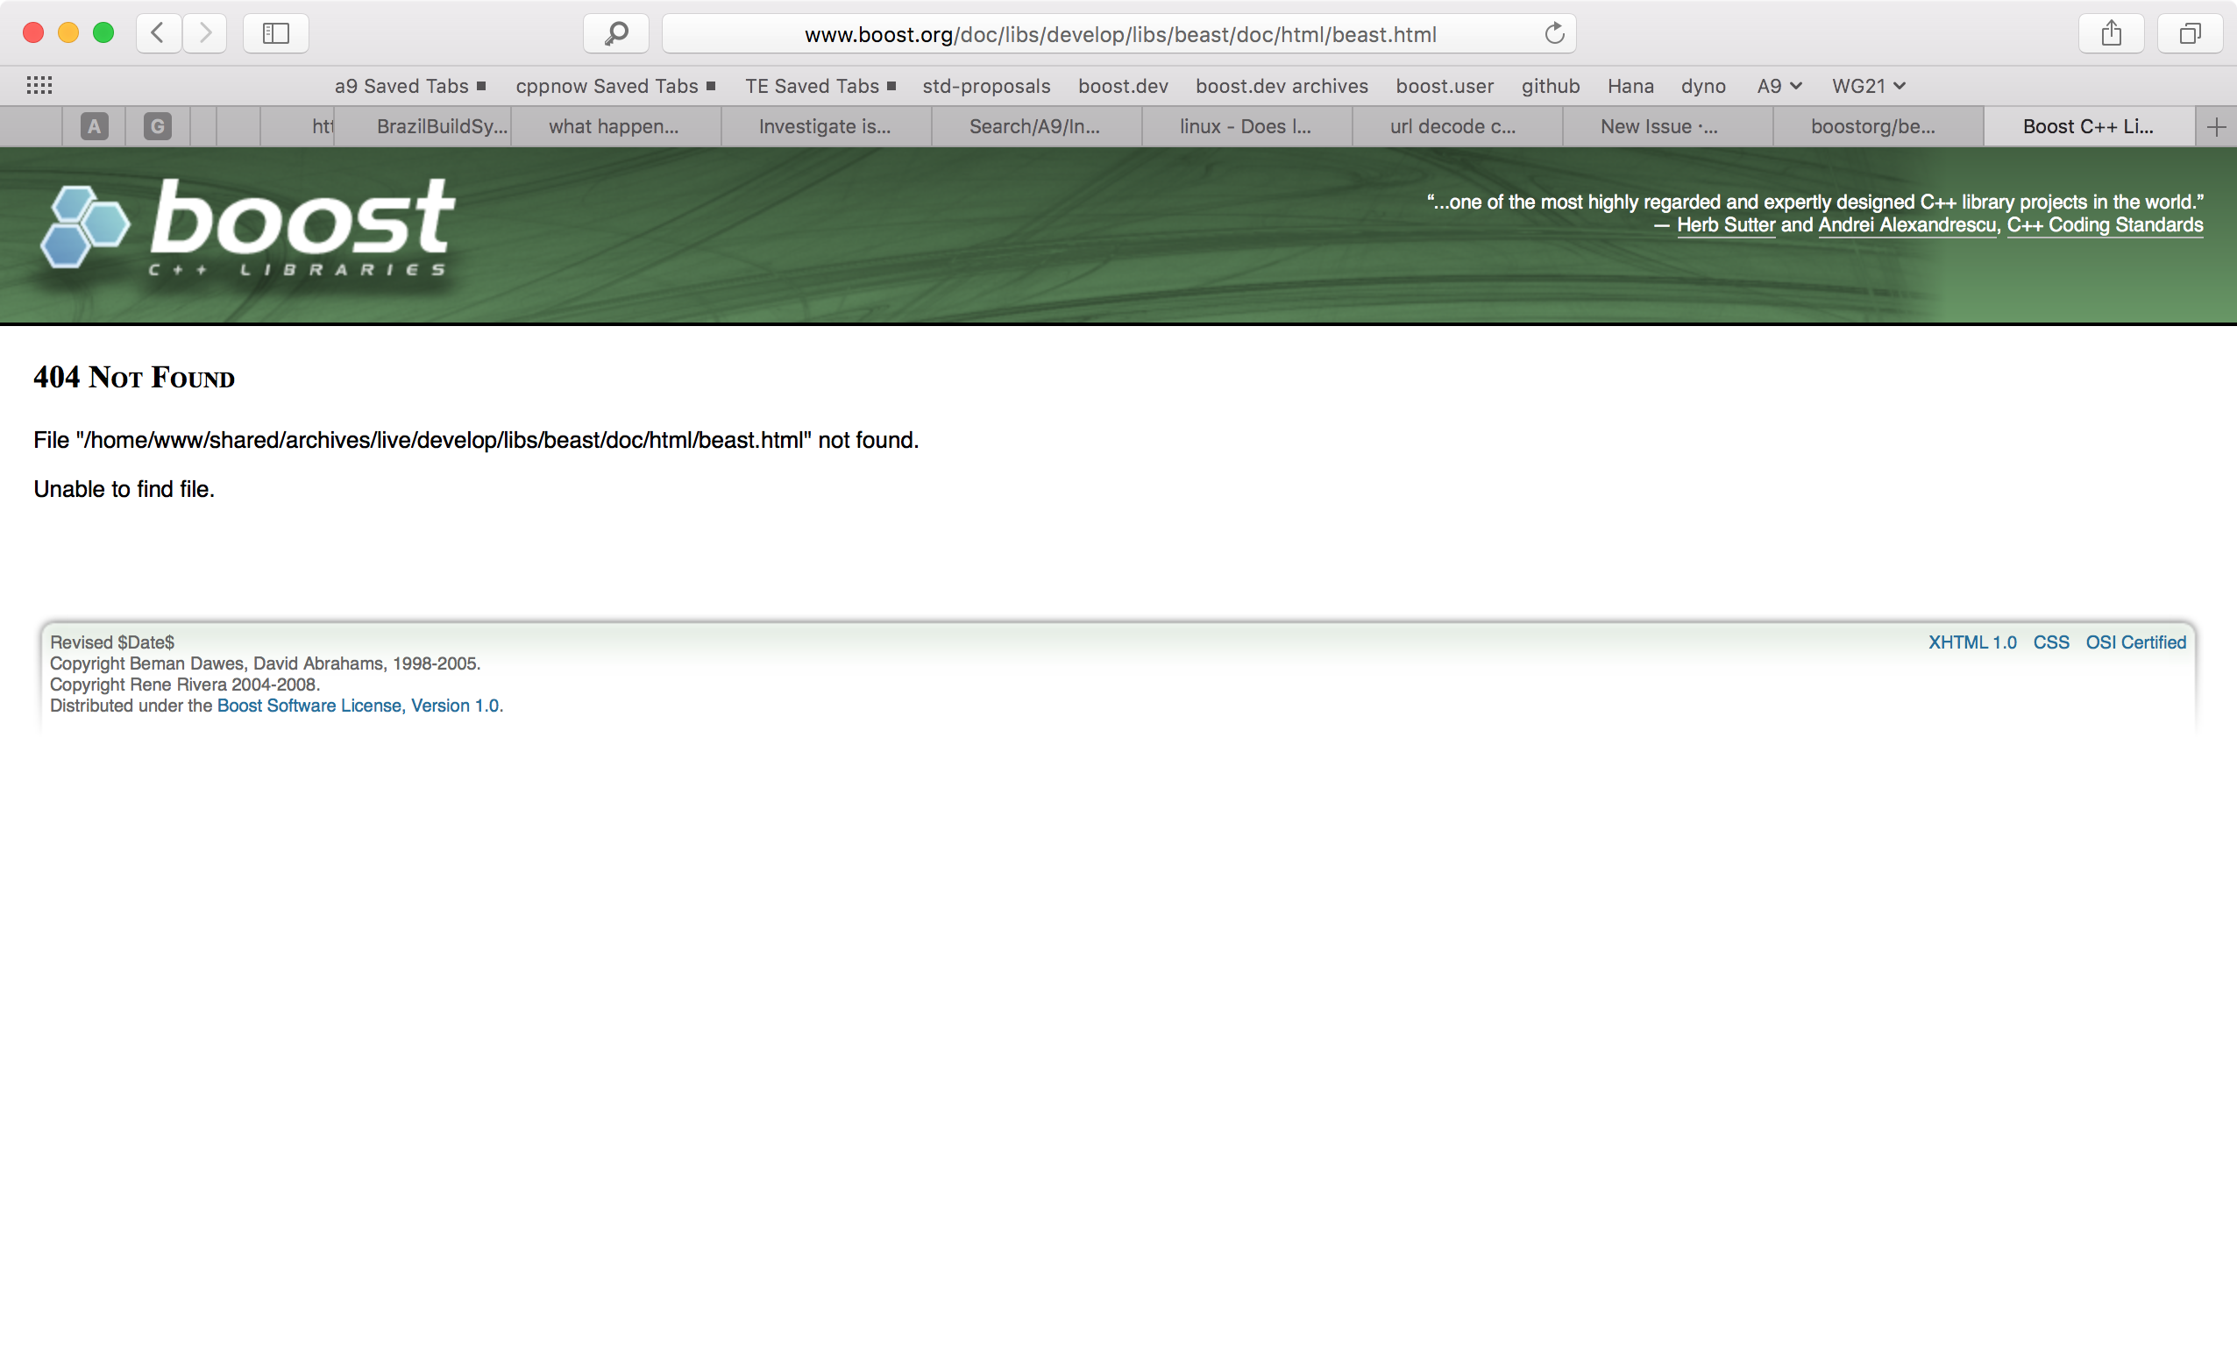
Task: Reload the page with refresh icon
Action: pos(1554,33)
